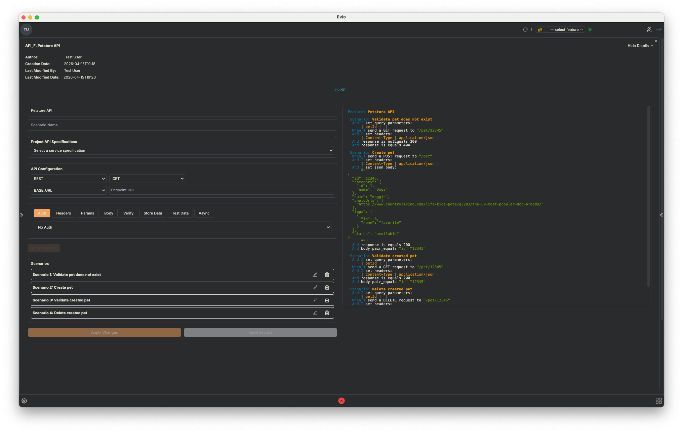The height and width of the screenshot is (432, 683).
Task: Click the feature code panel scrollbar
Action: (648, 196)
